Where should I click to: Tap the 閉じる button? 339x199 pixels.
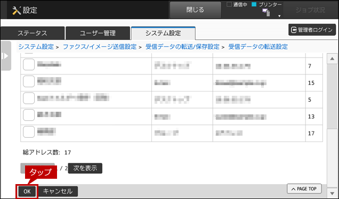point(195,10)
